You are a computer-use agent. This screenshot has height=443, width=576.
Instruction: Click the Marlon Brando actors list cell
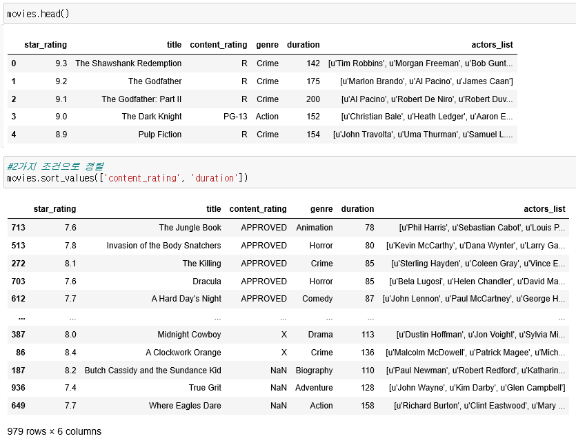coord(426,81)
